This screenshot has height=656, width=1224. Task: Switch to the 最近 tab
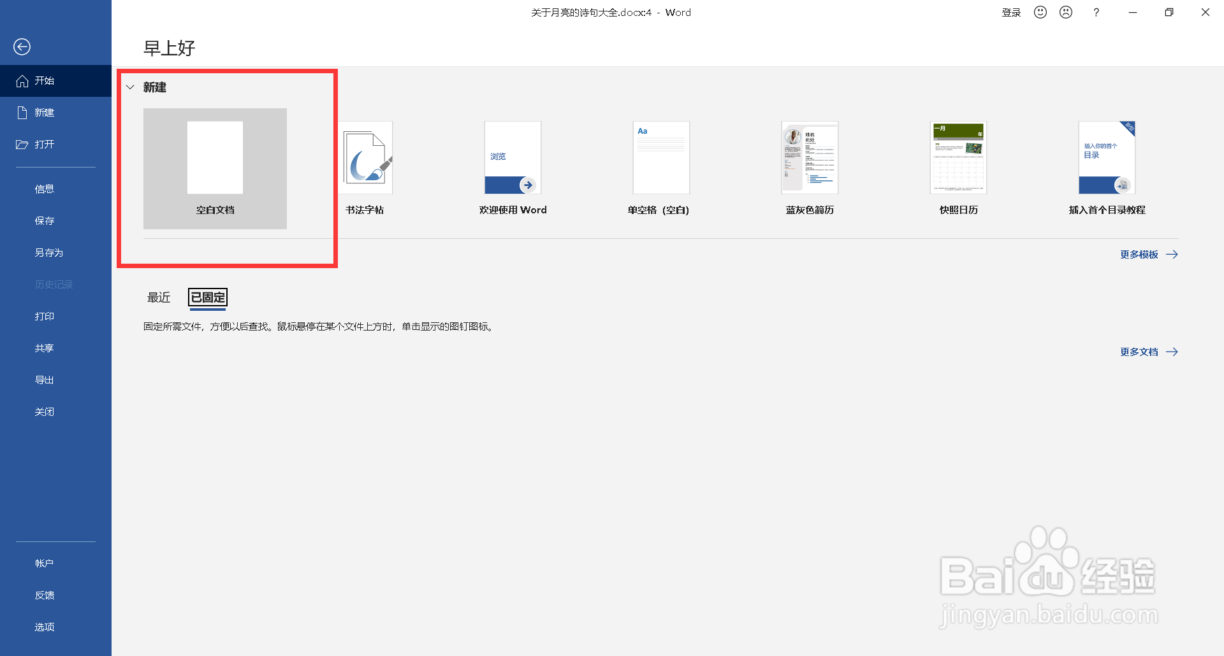(159, 297)
